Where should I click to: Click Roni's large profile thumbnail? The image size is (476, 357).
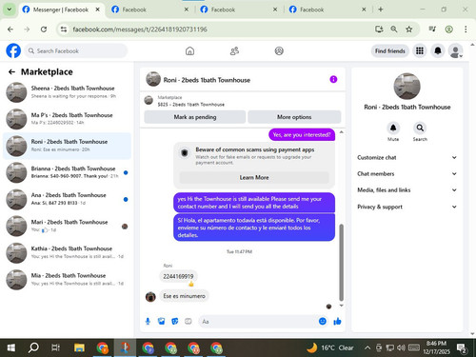point(407,87)
